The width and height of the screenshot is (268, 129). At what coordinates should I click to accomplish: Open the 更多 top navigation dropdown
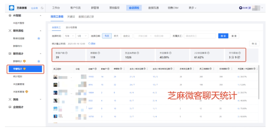pos(193,8)
